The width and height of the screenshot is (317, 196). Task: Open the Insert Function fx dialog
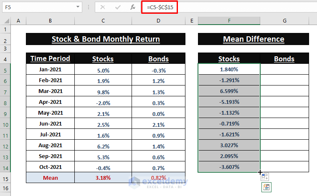(x=133, y=7)
